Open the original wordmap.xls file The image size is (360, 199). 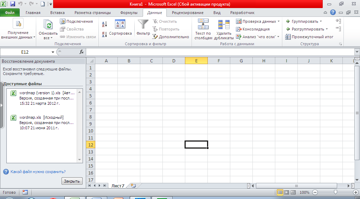(44, 123)
